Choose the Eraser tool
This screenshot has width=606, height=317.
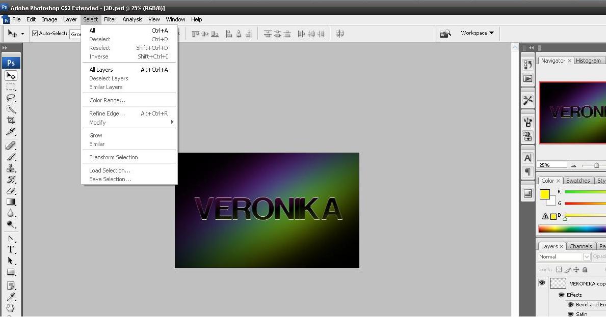tap(11, 191)
